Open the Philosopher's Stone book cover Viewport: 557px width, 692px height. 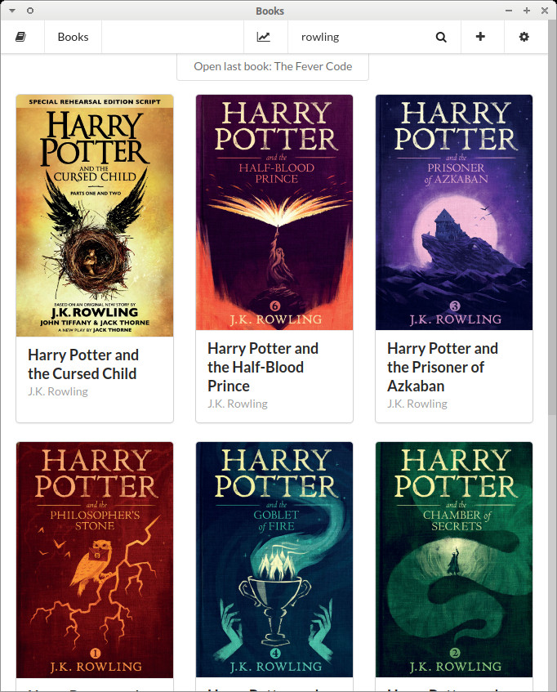(x=95, y=560)
